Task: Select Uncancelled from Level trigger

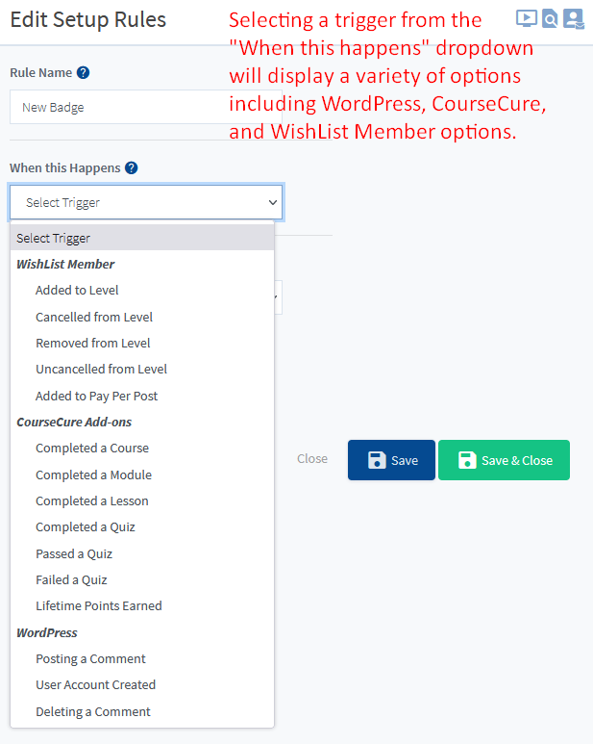Action: [x=142, y=370]
